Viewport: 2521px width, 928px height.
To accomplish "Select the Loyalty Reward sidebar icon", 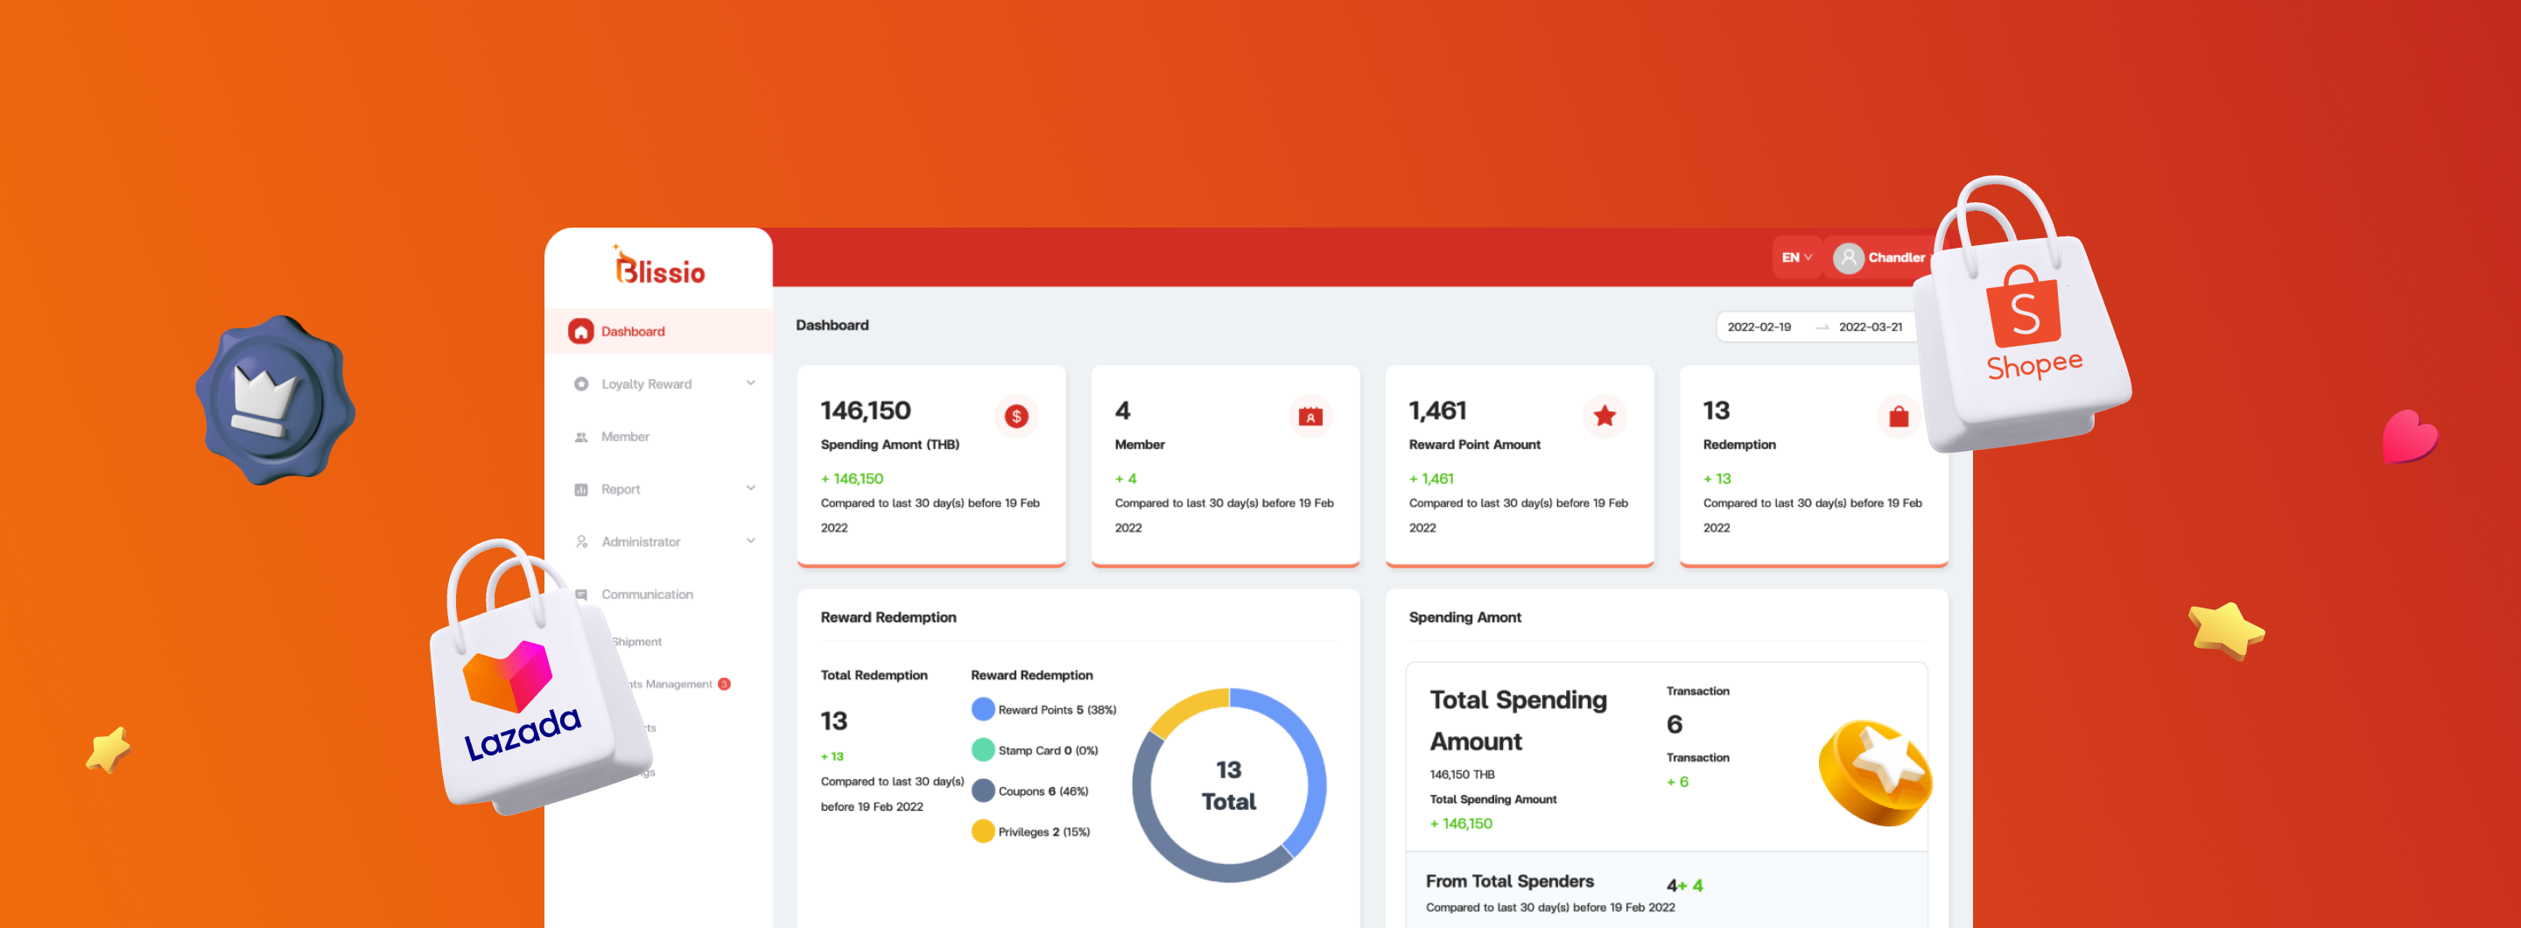I will click(580, 384).
